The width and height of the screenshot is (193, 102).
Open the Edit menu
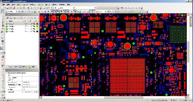click(8, 4)
